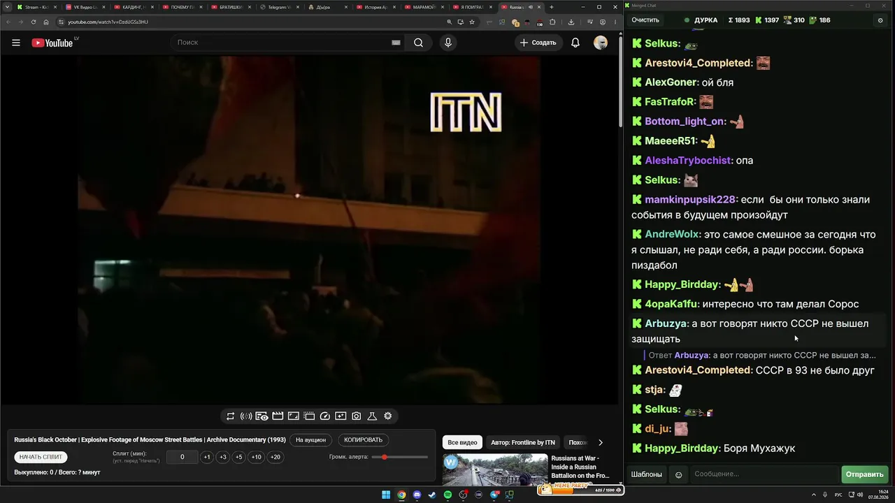Open Discord from the taskbar
This screenshot has width=895, height=503.
(x=417, y=495)
